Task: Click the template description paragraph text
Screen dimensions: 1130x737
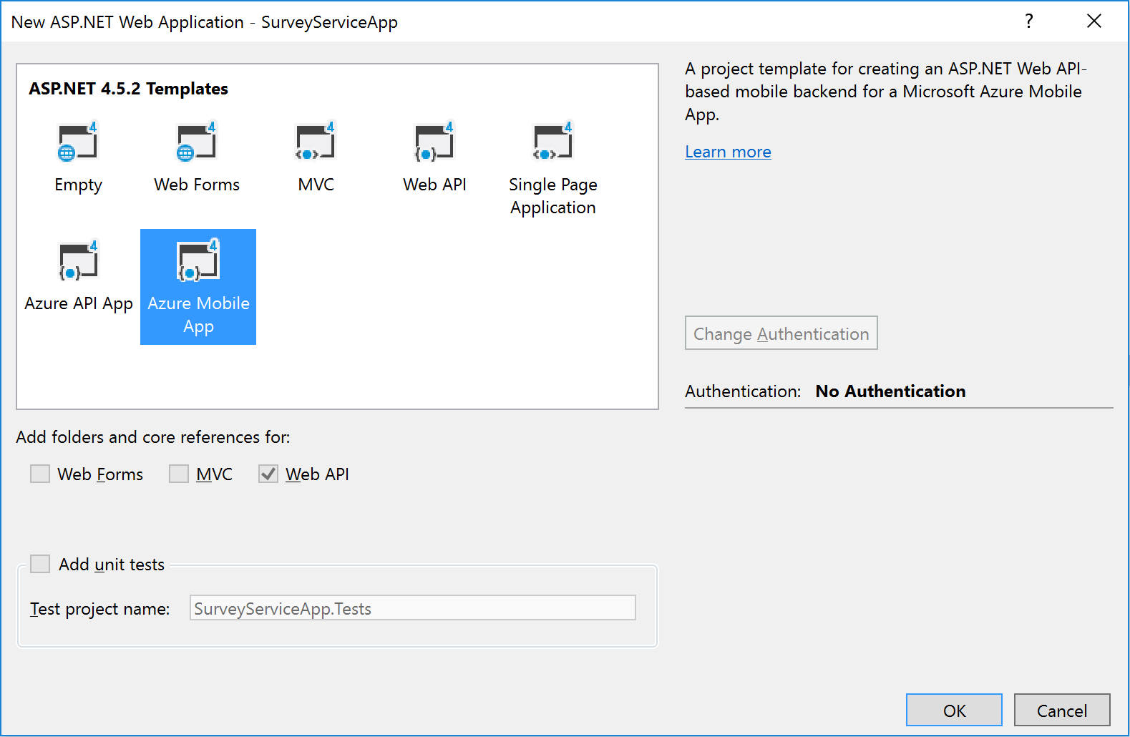Action: pos(886,92)
